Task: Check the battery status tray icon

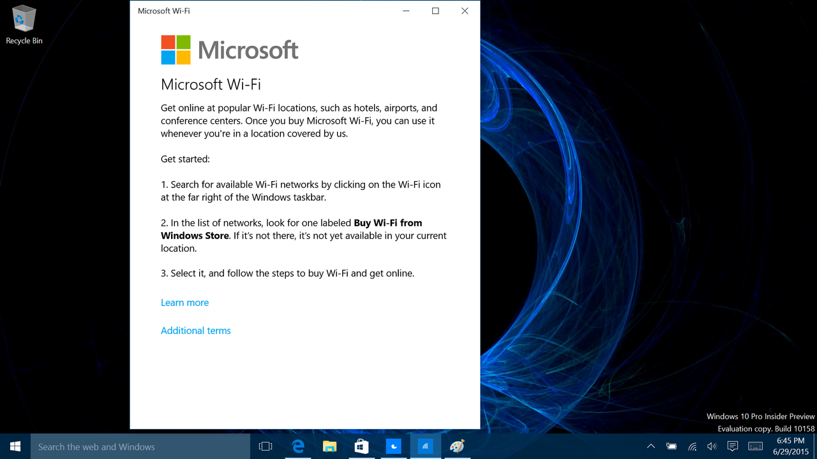Action: tap(671, 446)
